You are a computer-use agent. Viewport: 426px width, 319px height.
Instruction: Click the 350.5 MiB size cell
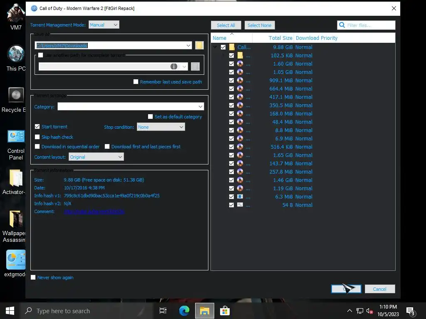coord(281,105)
